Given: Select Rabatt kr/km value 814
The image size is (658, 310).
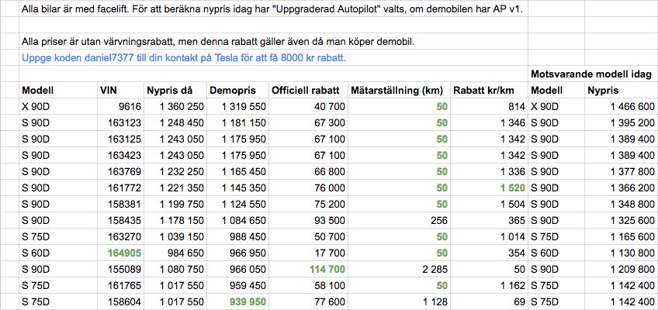Looking at the screenshot, I should pyautogui.click(x=489, y=107).
